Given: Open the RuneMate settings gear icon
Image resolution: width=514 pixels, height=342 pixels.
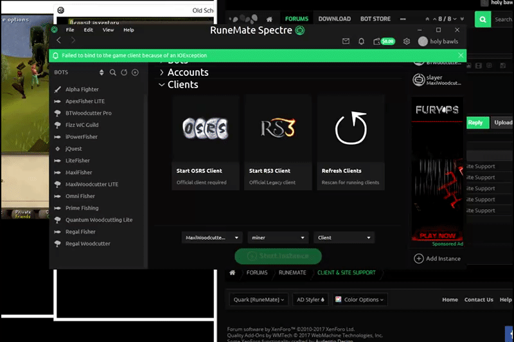Looking at the screenshot, I should click(x=407, y=41).
